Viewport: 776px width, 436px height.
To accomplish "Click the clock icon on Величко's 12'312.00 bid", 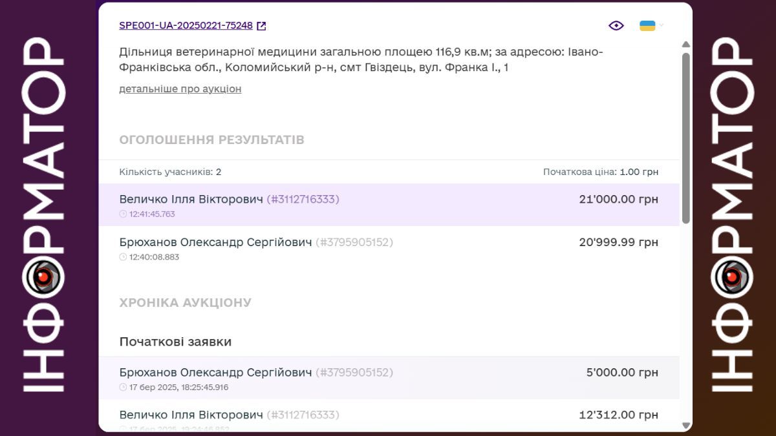I will click(123, 428).
